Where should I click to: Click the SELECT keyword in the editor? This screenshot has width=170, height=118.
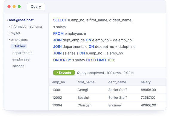click(x=60, y=20)
